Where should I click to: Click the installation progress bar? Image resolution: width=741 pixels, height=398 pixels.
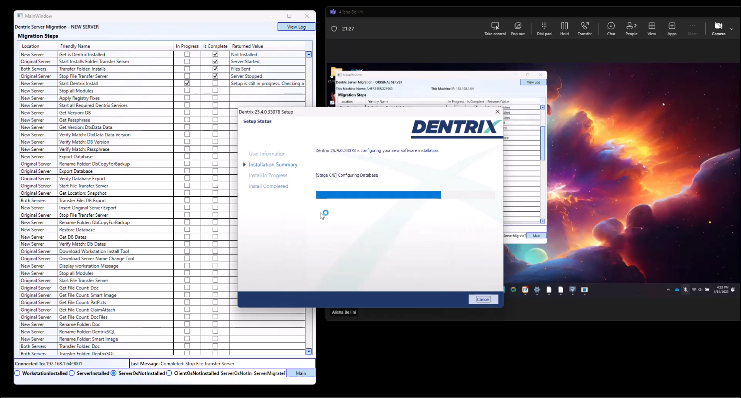point(405,195)
